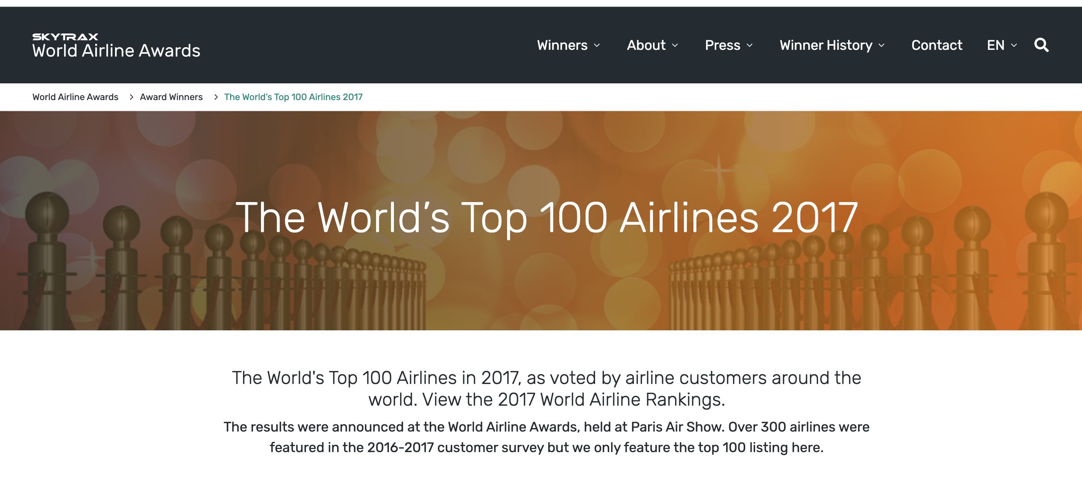Expand the Winners dropdown chevron
This screenshot has width=1082, height=478.
tap(597, 45)
